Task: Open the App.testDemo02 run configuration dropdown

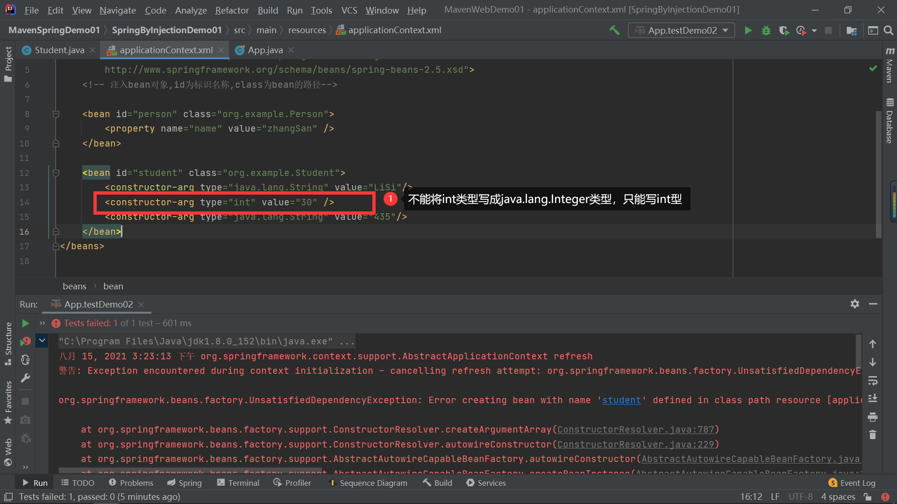Action: [x=682, y=30]
